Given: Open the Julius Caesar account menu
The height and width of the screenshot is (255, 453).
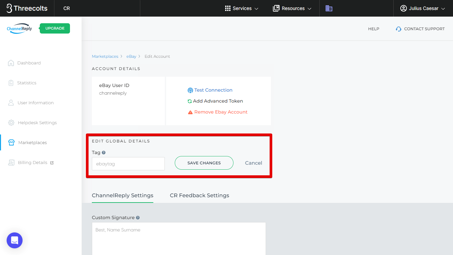Looking at the screenshot, I should click(422, 8).
